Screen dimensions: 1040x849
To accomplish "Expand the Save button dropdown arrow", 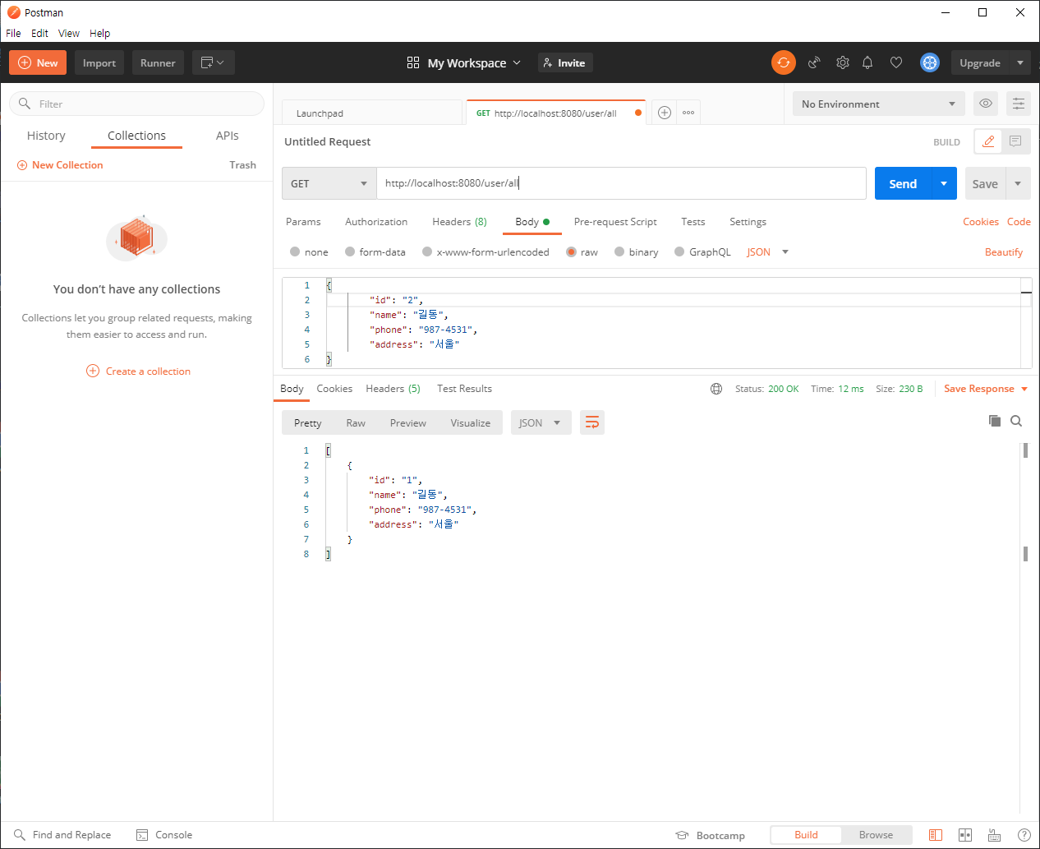I will click(x=1018, y=183).
